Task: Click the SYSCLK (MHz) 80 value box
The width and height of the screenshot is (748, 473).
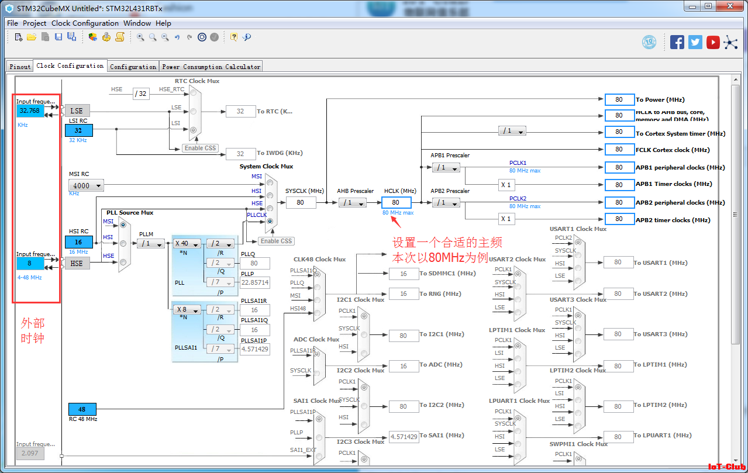Action: click(301, 202)
